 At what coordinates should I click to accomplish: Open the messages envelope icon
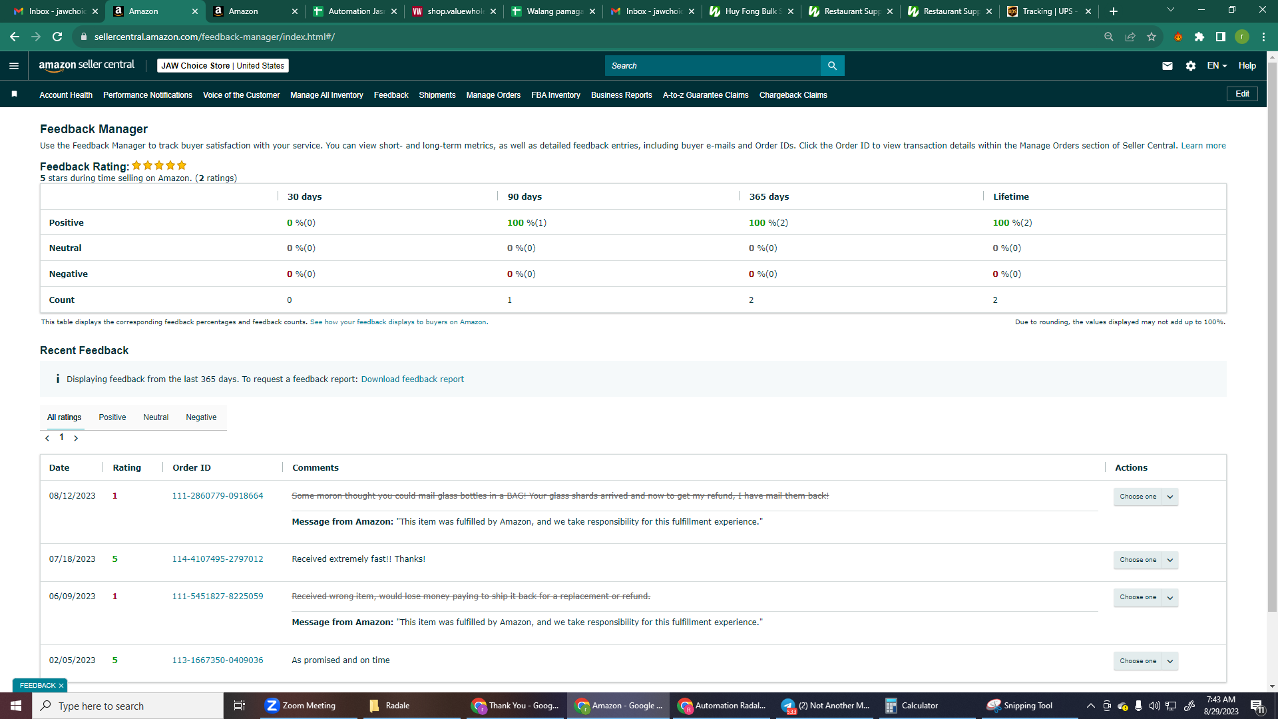click(1167, 65)
